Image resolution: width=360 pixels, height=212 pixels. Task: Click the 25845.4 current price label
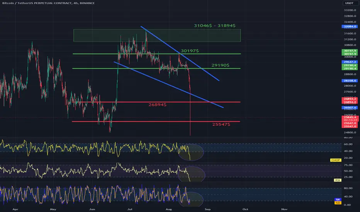pos(350,117)
